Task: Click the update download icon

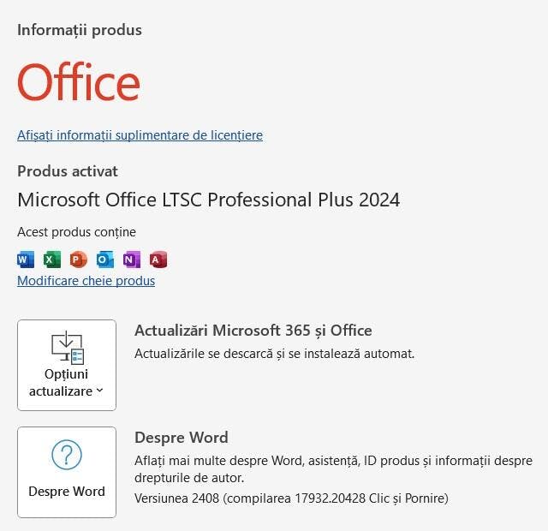Action: click(x=68, y=348)
